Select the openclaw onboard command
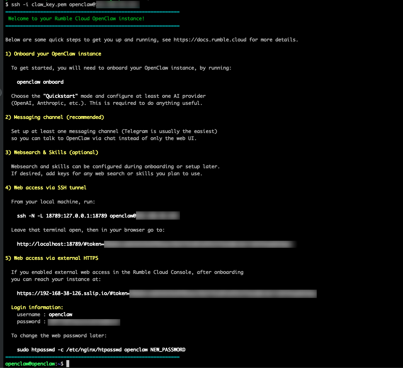This screenshot has width=403, height=368. (x=40, y=82)
